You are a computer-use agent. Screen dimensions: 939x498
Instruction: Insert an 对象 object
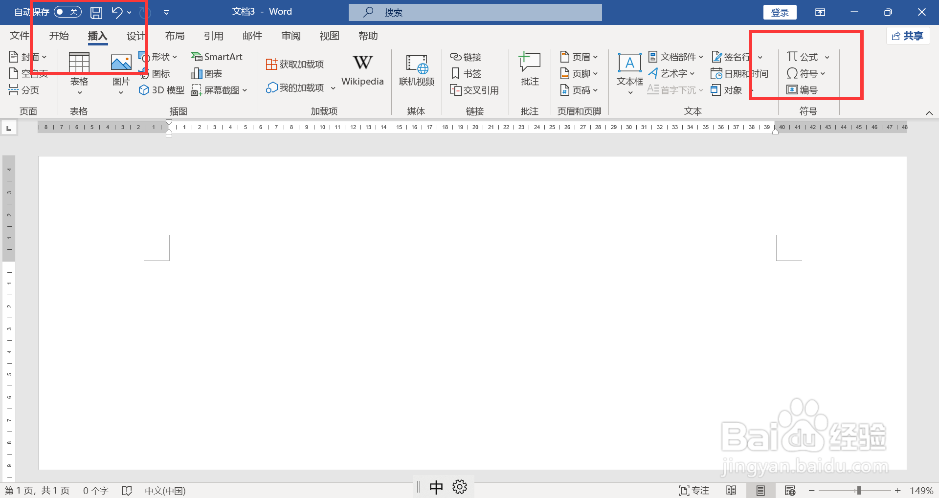727,90
